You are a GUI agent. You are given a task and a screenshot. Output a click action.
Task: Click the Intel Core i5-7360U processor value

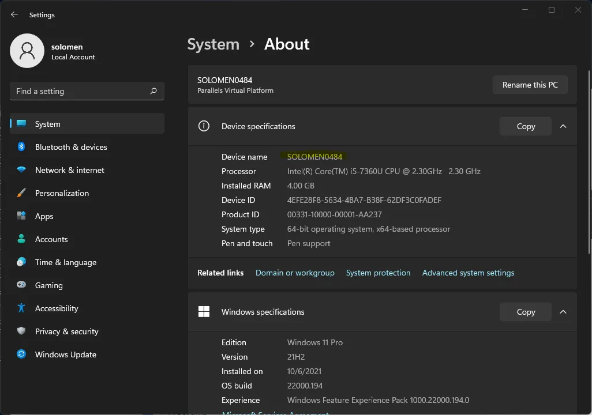point(384,171)
